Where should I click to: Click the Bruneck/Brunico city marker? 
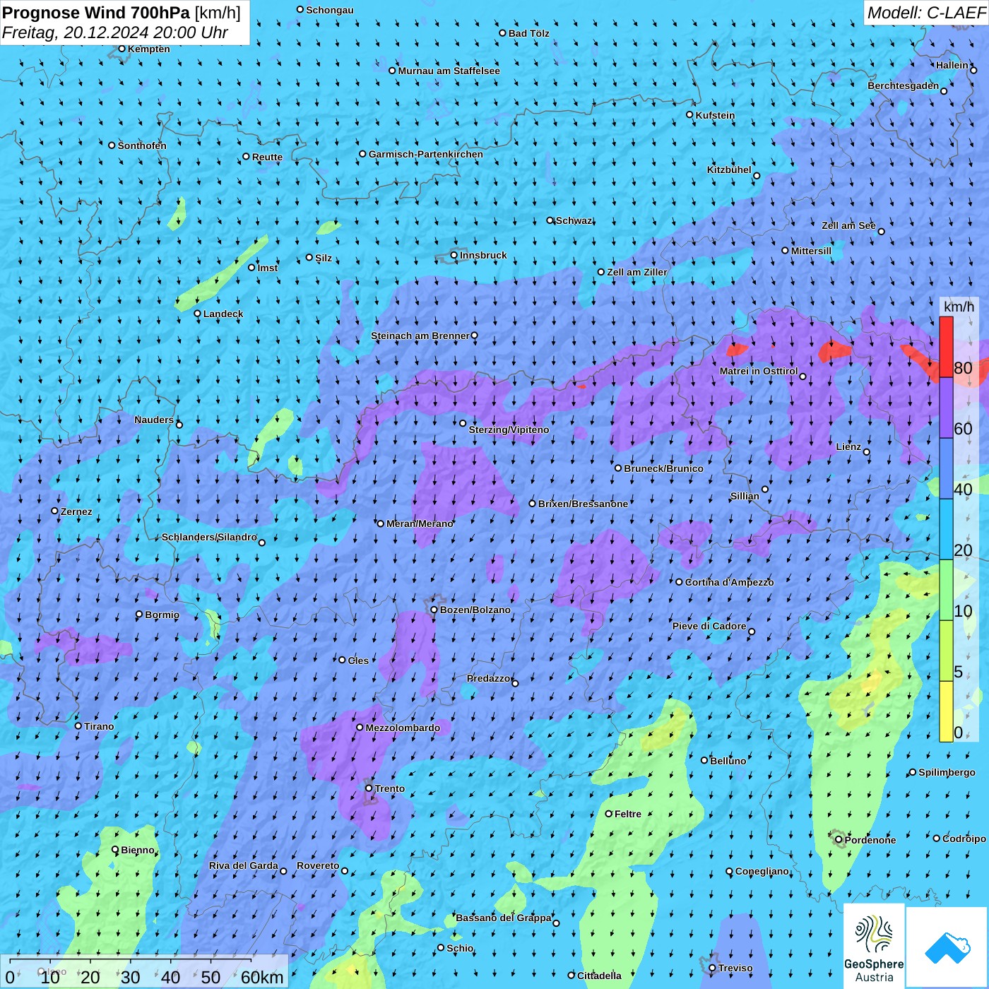click(618, 468)
